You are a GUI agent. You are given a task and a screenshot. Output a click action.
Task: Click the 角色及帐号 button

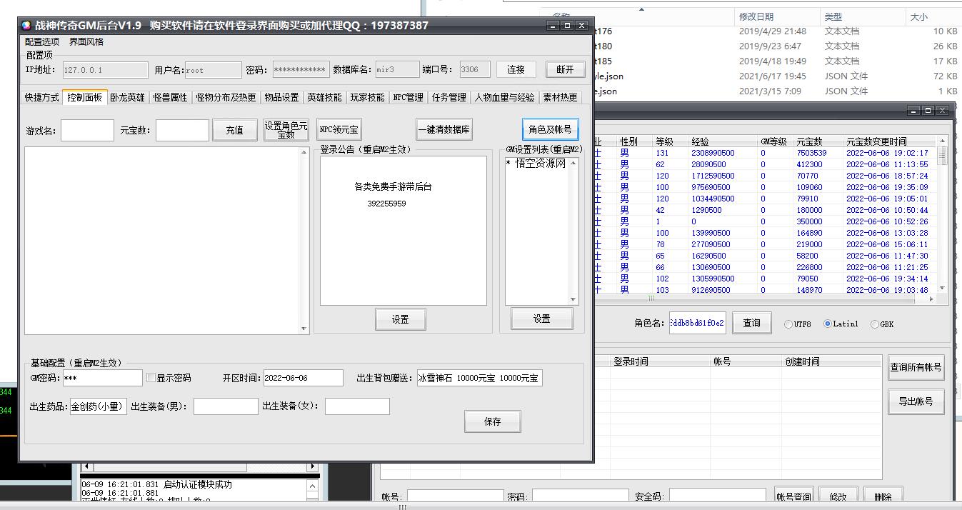(549, 129)
